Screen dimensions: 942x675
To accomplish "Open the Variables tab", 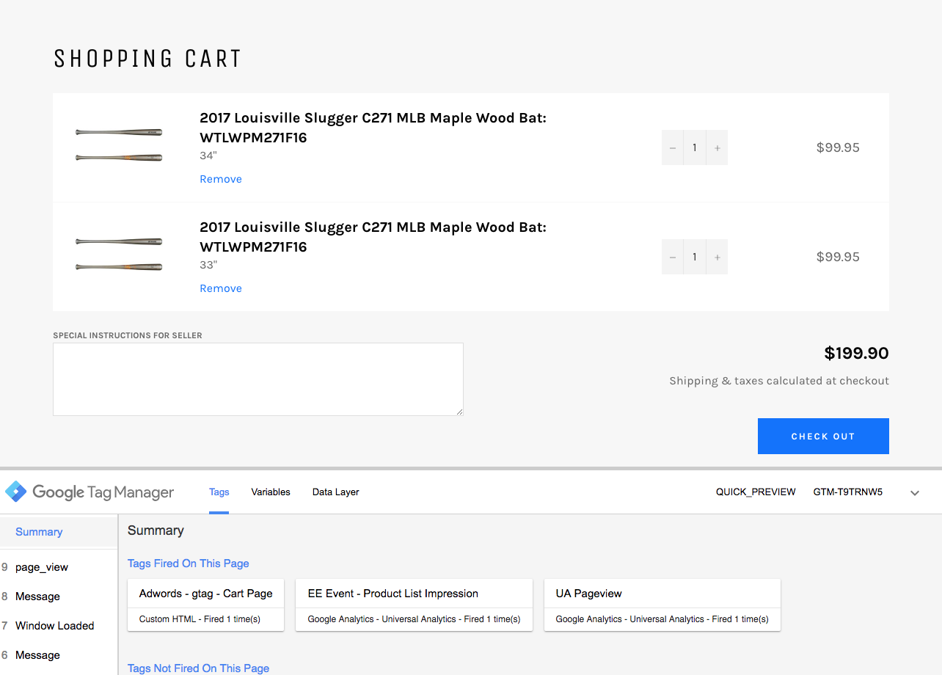I will (x=271, y=492).
